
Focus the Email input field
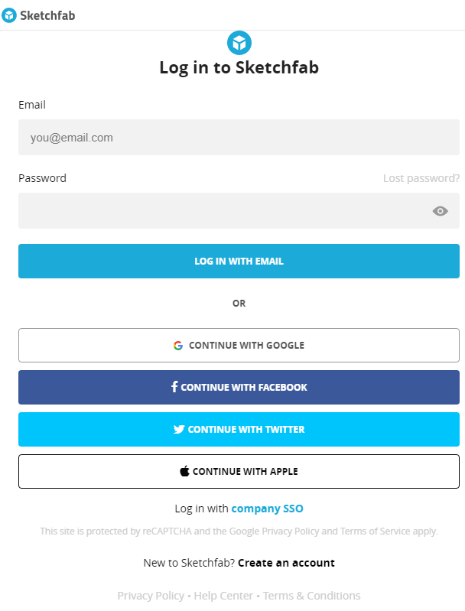click(x=239, y=137)
